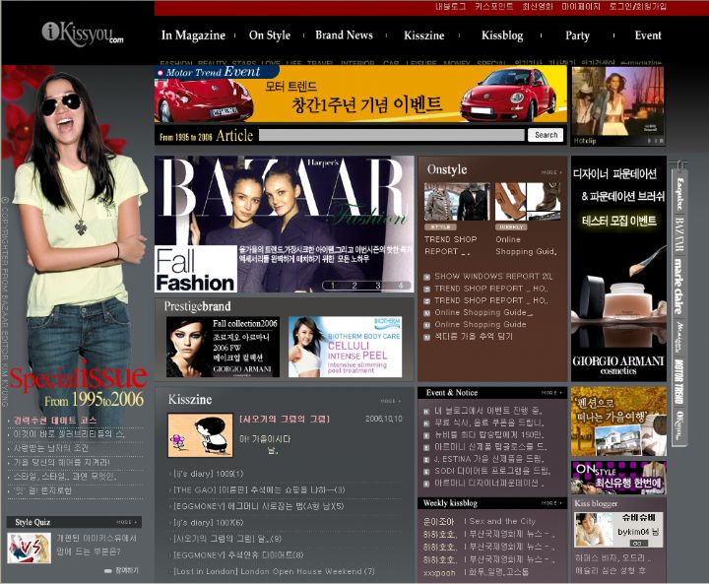Screen dimensions: 709x584
Task: Click the Style Quiz participate button
Action: [x=122, y=570]
